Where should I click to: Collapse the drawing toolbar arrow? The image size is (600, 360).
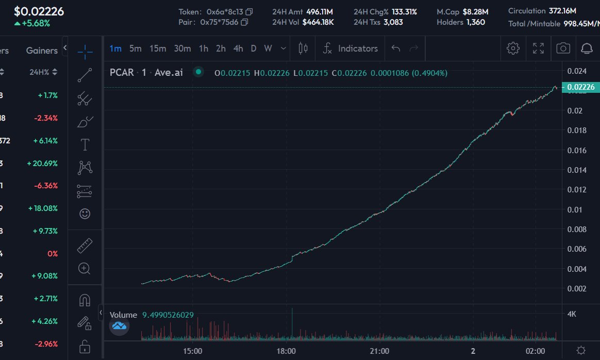tap(101, 313)
